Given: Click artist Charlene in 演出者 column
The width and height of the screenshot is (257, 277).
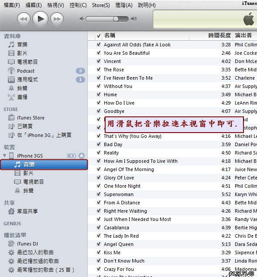Looking at the screenshot, I should pyautogui.click(x=245, y=78).
